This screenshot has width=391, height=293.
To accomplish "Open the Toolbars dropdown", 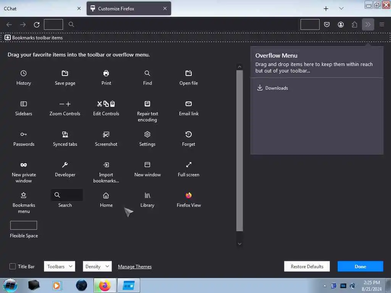I will coord(59,266).
